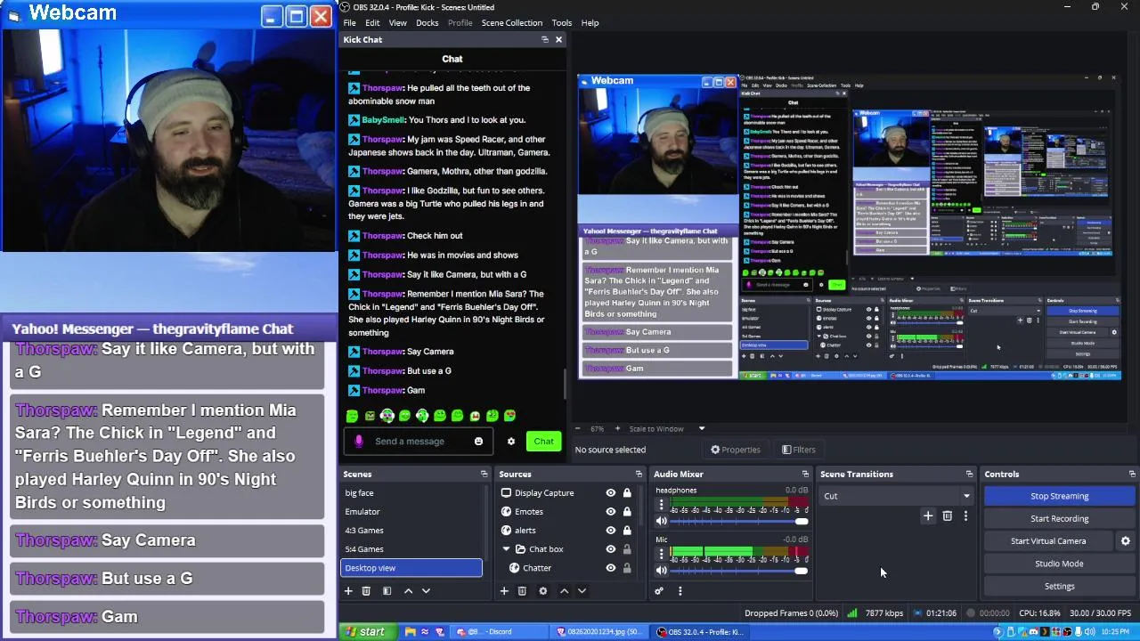Open Audio Mixer bottom options menu

click(680, 591)
